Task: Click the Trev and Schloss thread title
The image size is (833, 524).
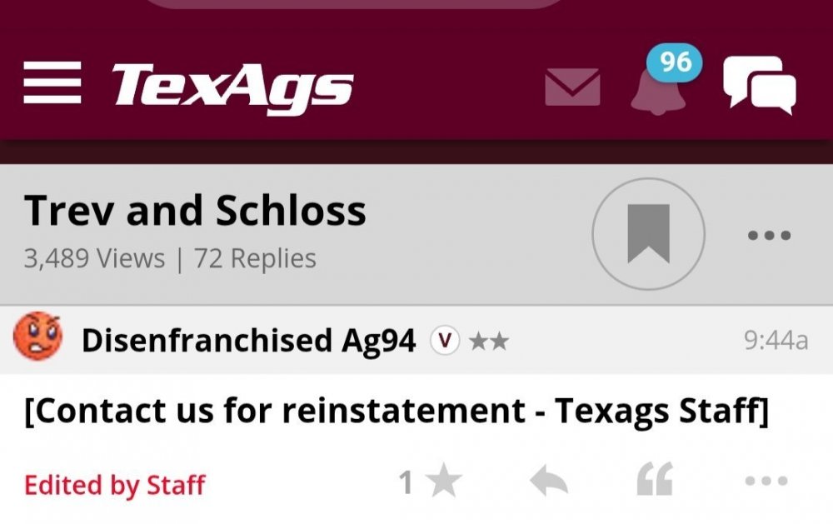Action: [195, 211]
